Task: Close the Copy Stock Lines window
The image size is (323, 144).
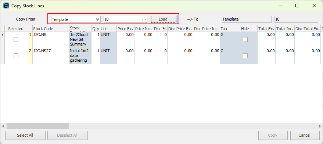Action: tap(314, 6)
